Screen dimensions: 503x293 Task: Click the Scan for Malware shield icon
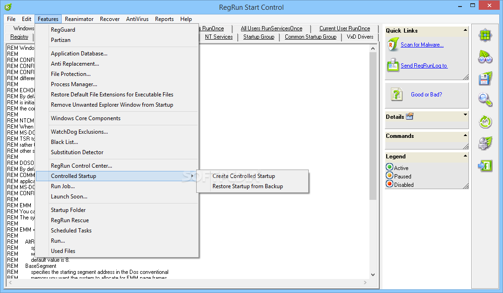click(x=393, y=45)
